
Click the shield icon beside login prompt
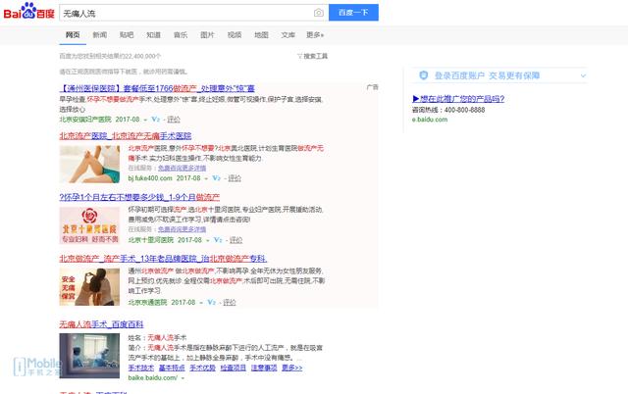[x=421, y=75]
